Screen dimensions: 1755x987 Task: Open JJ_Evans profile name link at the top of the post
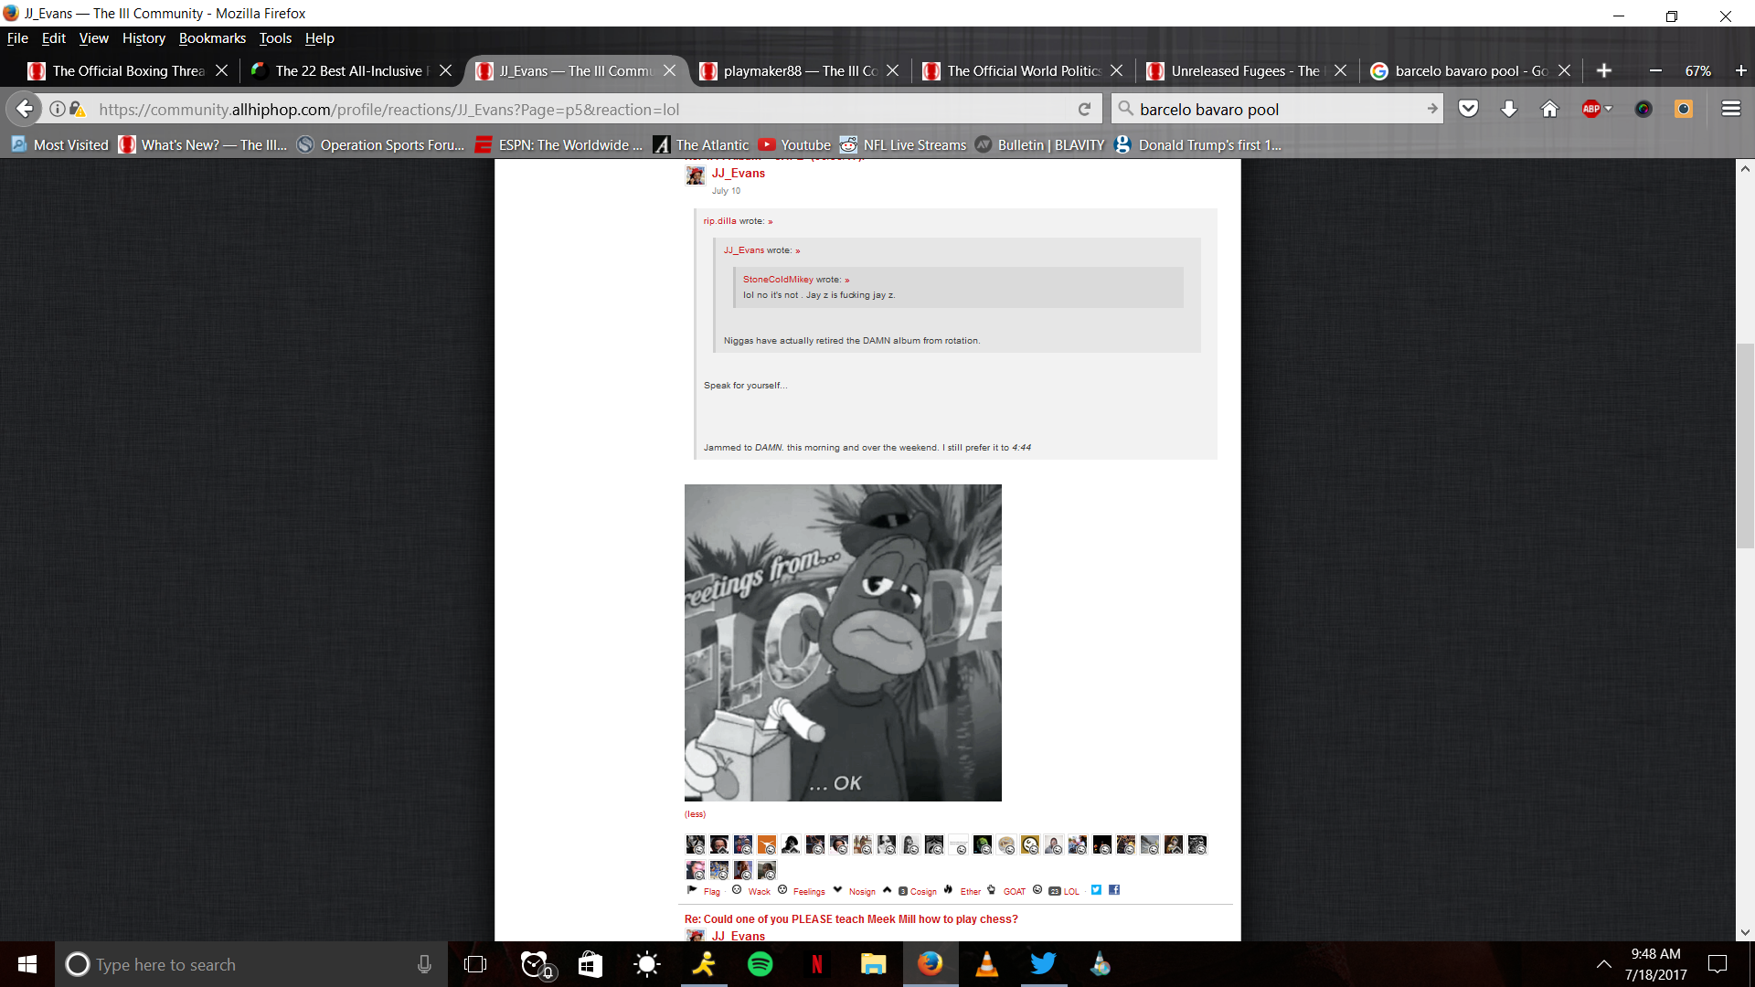tap(739, 174)
